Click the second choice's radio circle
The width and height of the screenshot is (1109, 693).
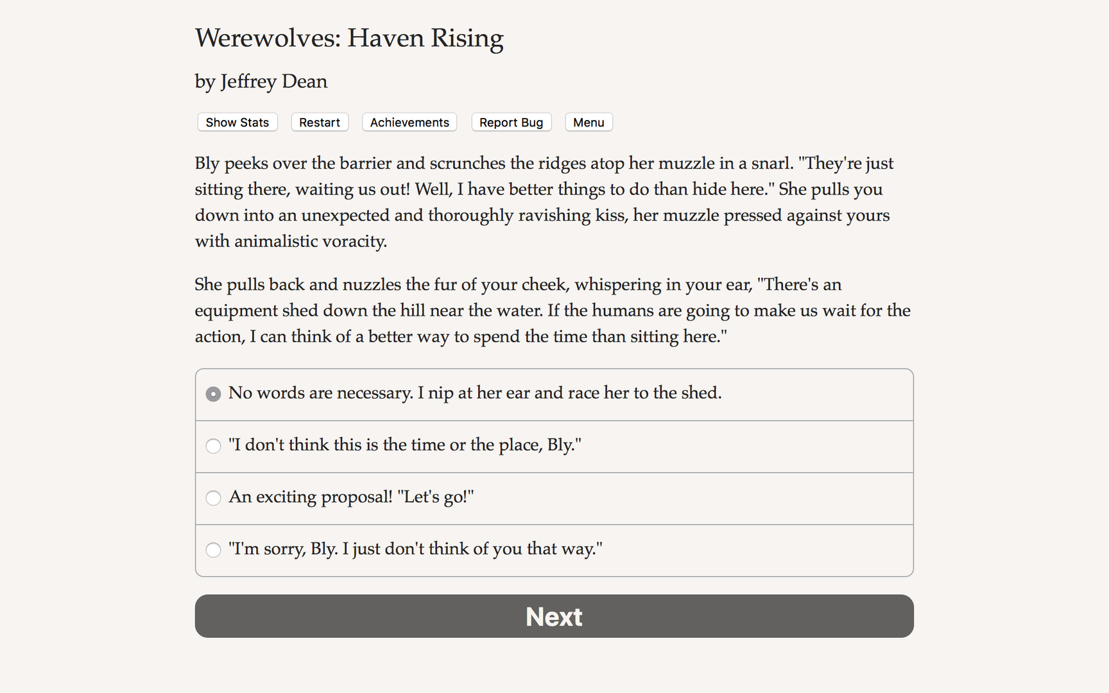point(213,445)
